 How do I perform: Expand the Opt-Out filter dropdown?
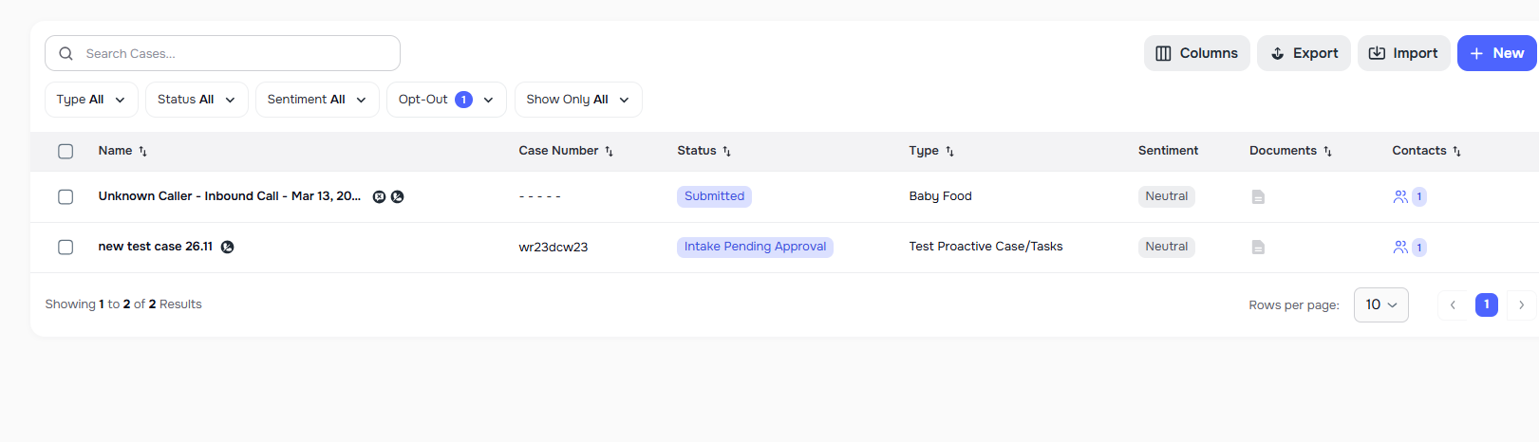[446, 100]
